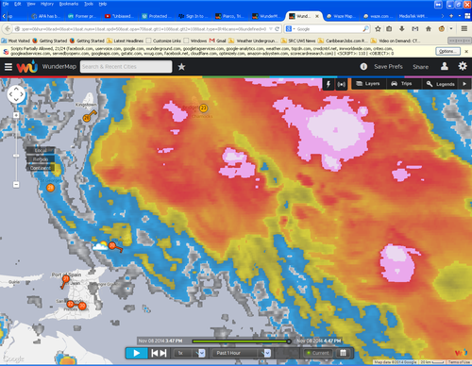Open the browser File menu

pyautogui.click(x=6, y=4)
